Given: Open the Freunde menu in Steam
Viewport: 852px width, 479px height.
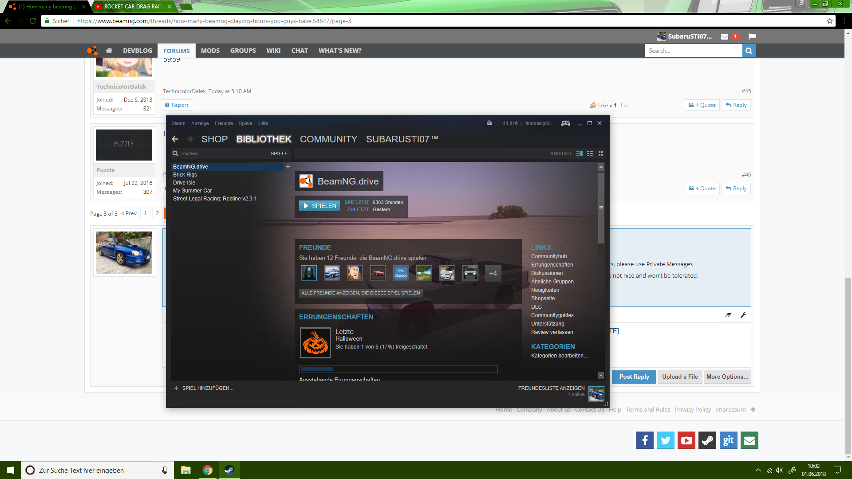Looking at the screenshot, I should 224,123.
